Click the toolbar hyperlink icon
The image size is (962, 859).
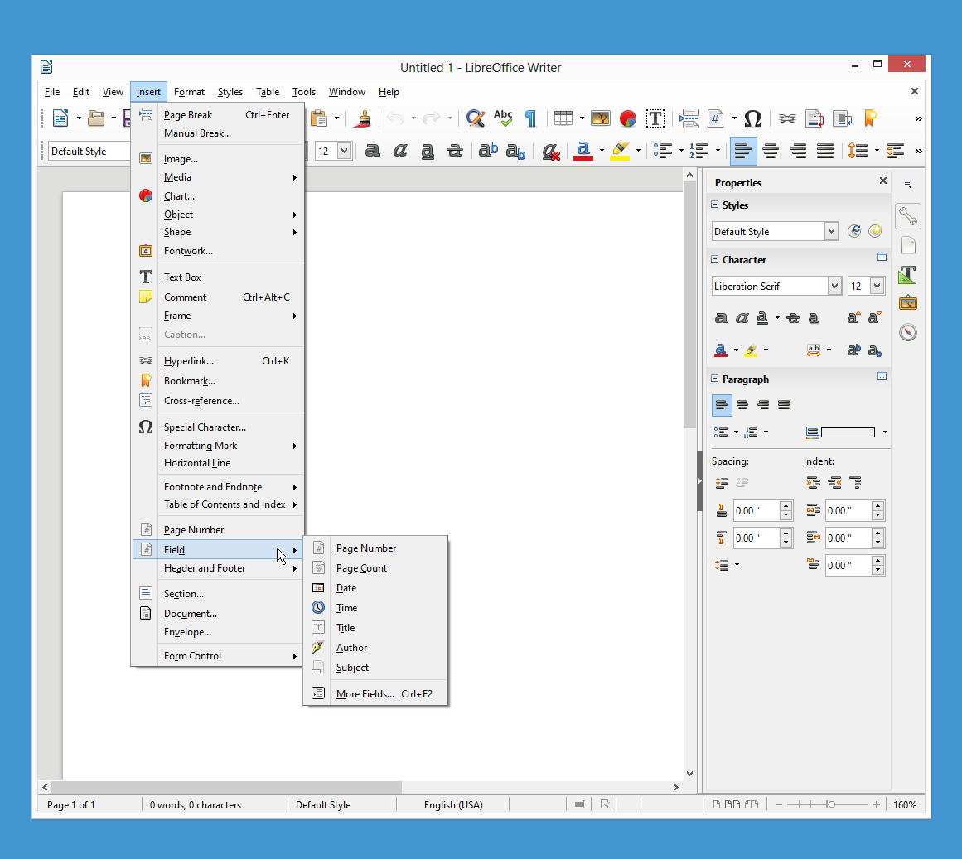(x=787, y=118)
